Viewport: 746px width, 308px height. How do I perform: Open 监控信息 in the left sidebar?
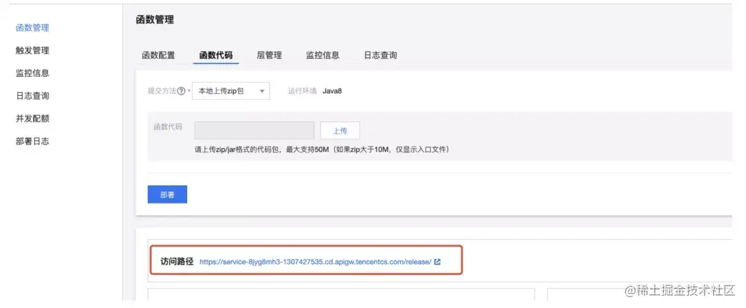tap(32, 73)
